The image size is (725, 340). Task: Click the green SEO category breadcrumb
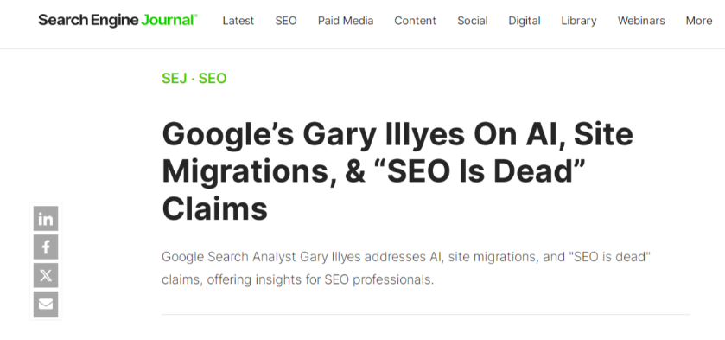[x=213, y=78]
